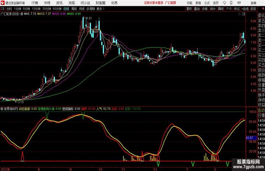Viewport: 265px width, 171px height.
Task: Click the 标记 mark toolbar button
Action: coord(237,9)
